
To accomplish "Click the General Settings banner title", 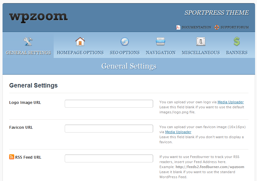I will click(x=129, y=66).
